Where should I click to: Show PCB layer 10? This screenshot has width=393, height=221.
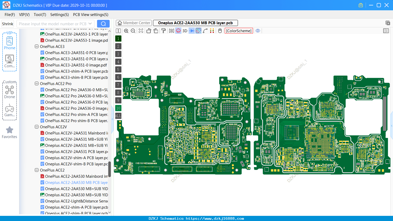tap(118, 108)
